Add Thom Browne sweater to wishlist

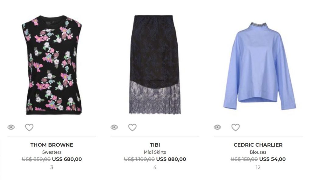pyautogui.click(x=29, y=127)
